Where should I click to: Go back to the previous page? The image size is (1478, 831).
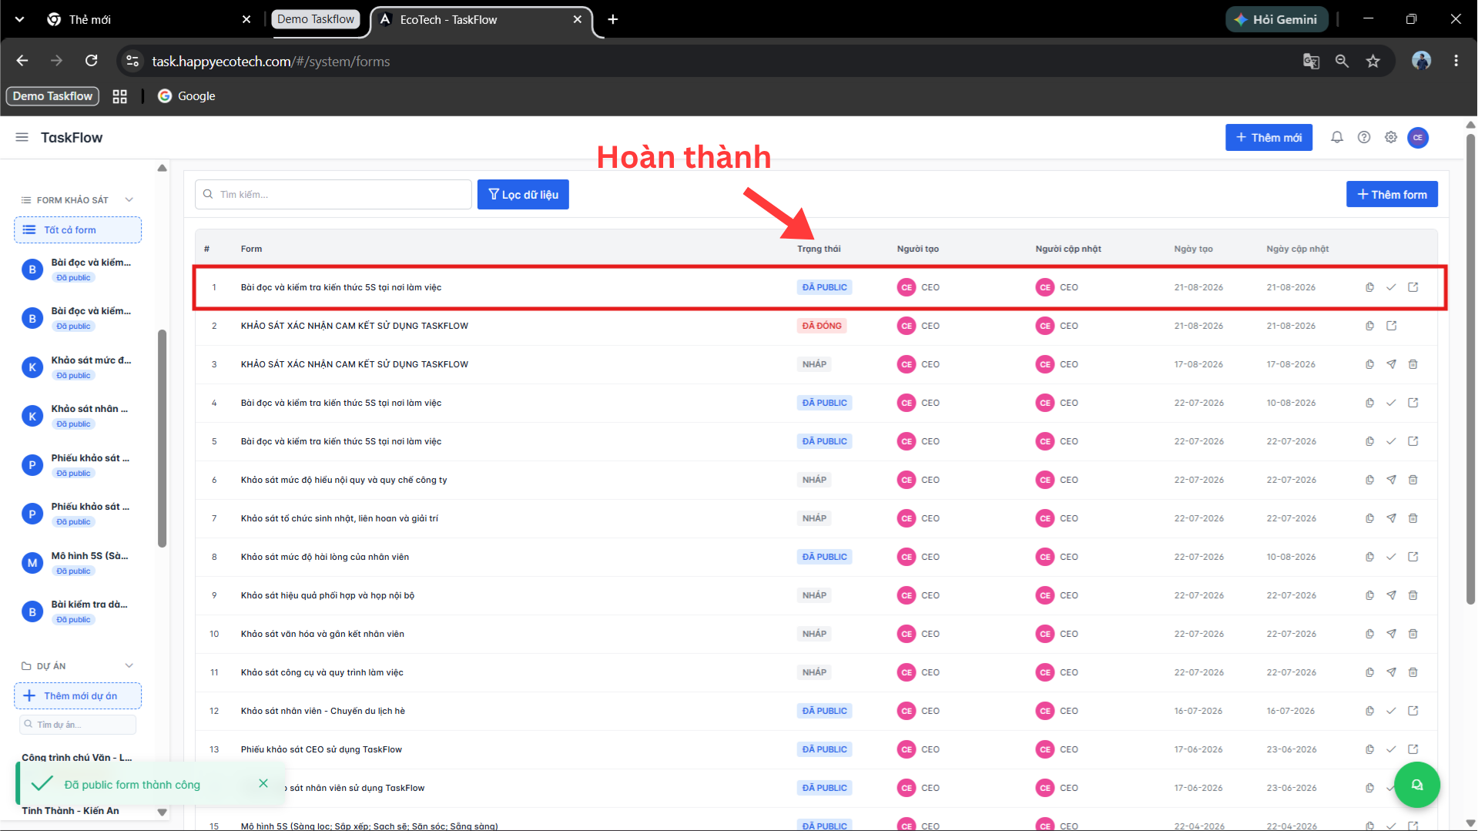pyautogui.click(x=22, y=61)
